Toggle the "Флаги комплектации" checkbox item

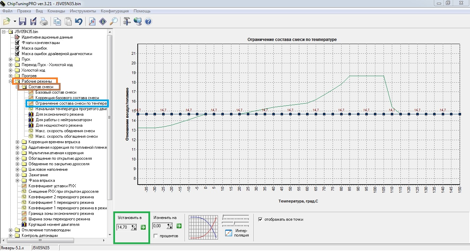(x=17, y=43)
